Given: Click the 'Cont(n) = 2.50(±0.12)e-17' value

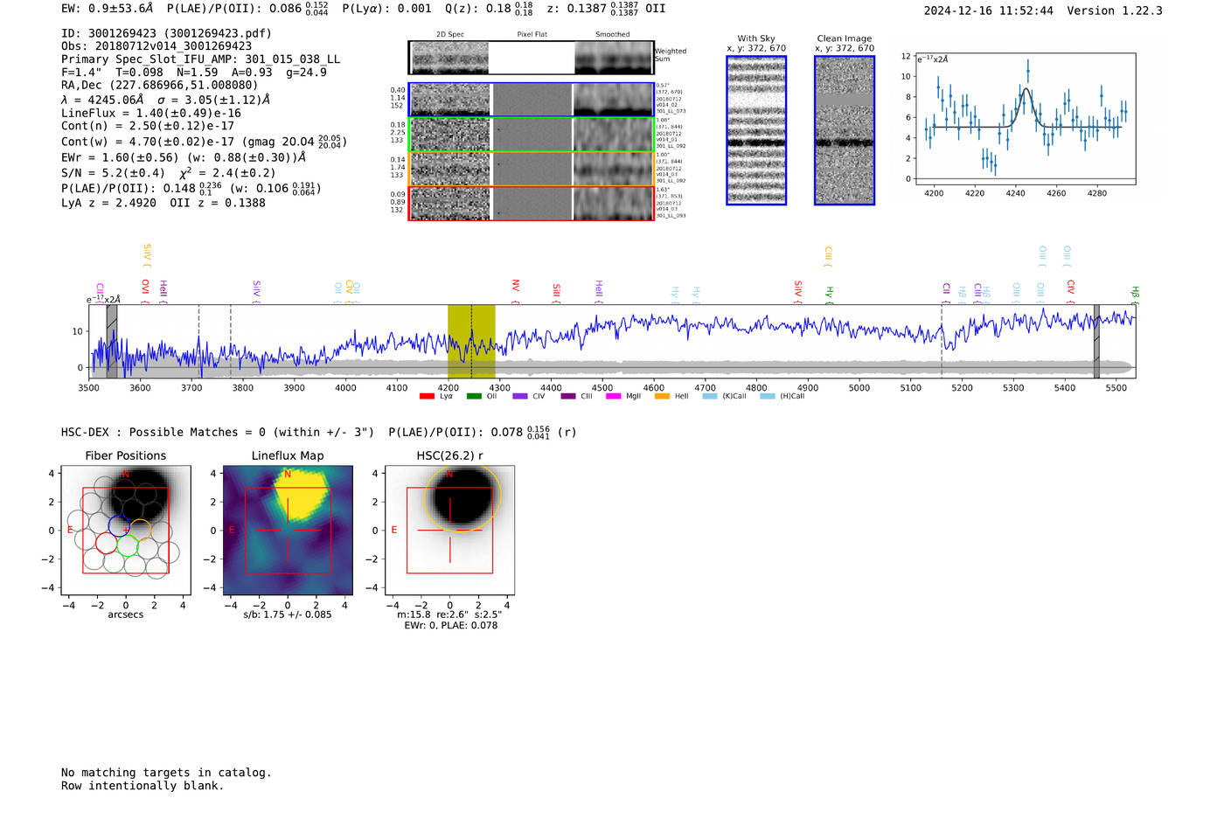Looking at the screenshot, I should [x=148, y=126].
